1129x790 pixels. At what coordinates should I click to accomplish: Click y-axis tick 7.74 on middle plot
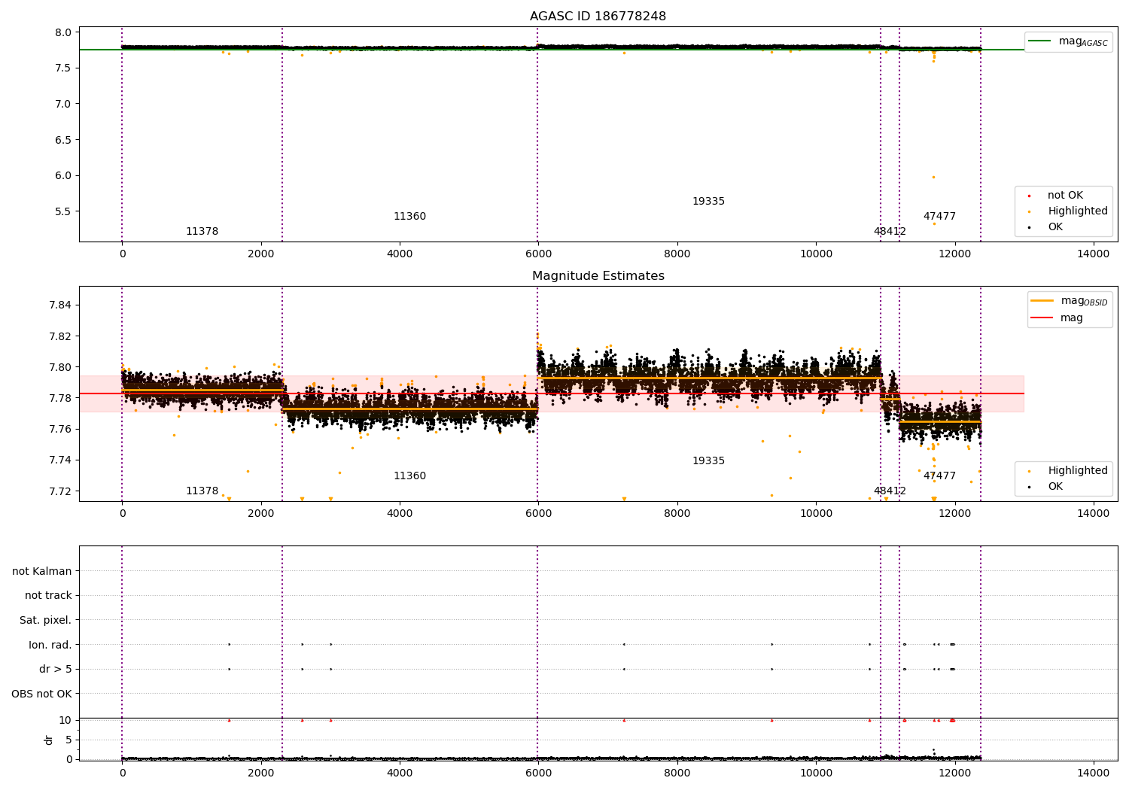tap(60, 460)
